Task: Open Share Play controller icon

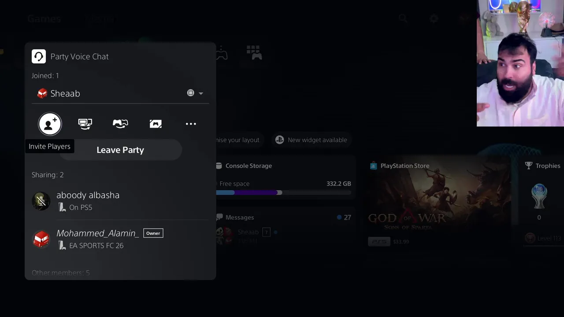Action: pyautogui.click(x=120, y=124)
